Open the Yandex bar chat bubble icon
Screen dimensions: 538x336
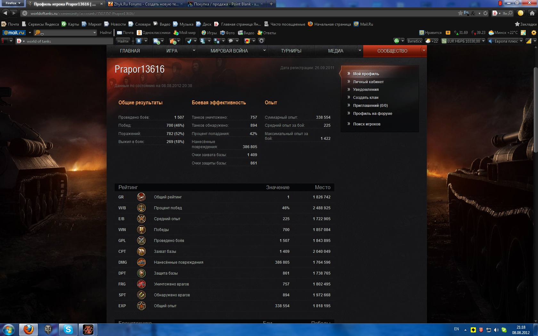pyautogui.click(x=231, y=41)
